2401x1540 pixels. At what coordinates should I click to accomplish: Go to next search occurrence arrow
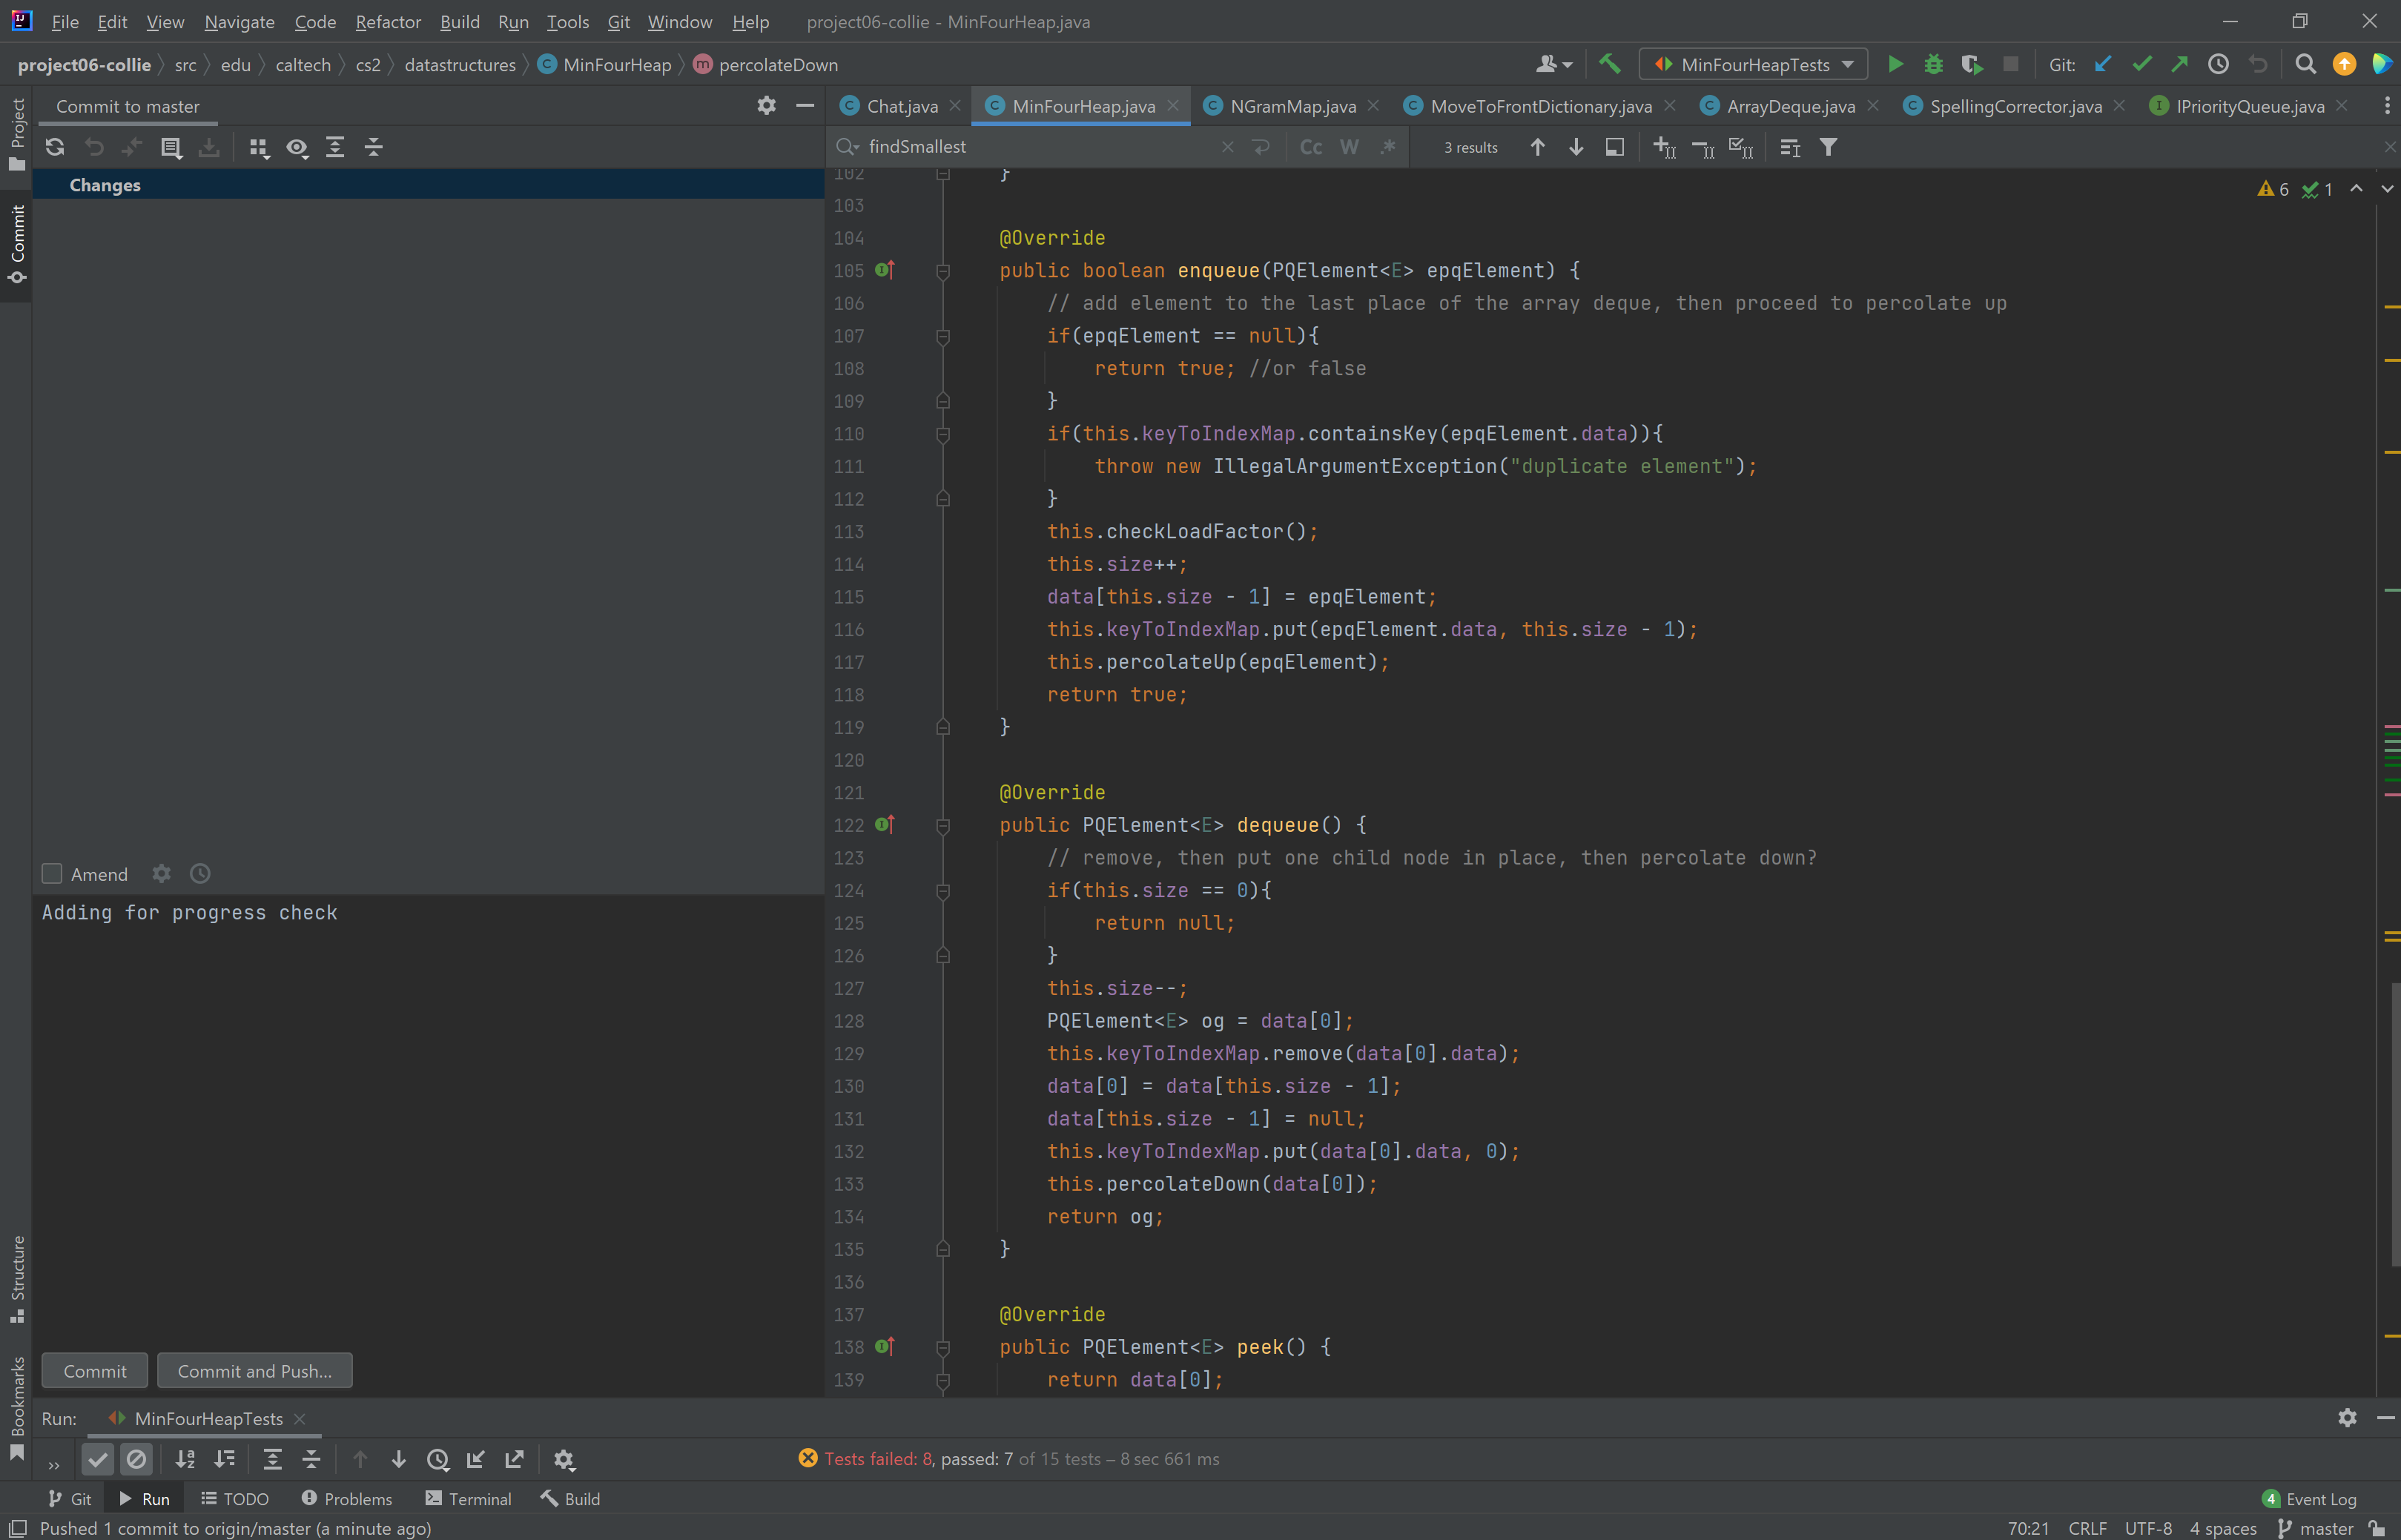[x=1576, y=148]
